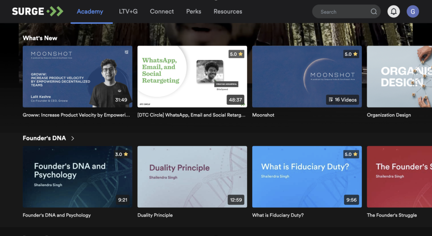This screenshot has width=432, height=236.
Task: Click the SURGE logo
Action: [38, 11]
